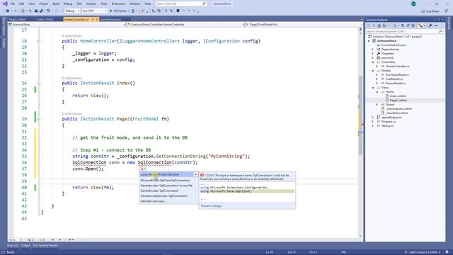Click the user account avatar icon
The image size is (453, 255).
[413, 4]
